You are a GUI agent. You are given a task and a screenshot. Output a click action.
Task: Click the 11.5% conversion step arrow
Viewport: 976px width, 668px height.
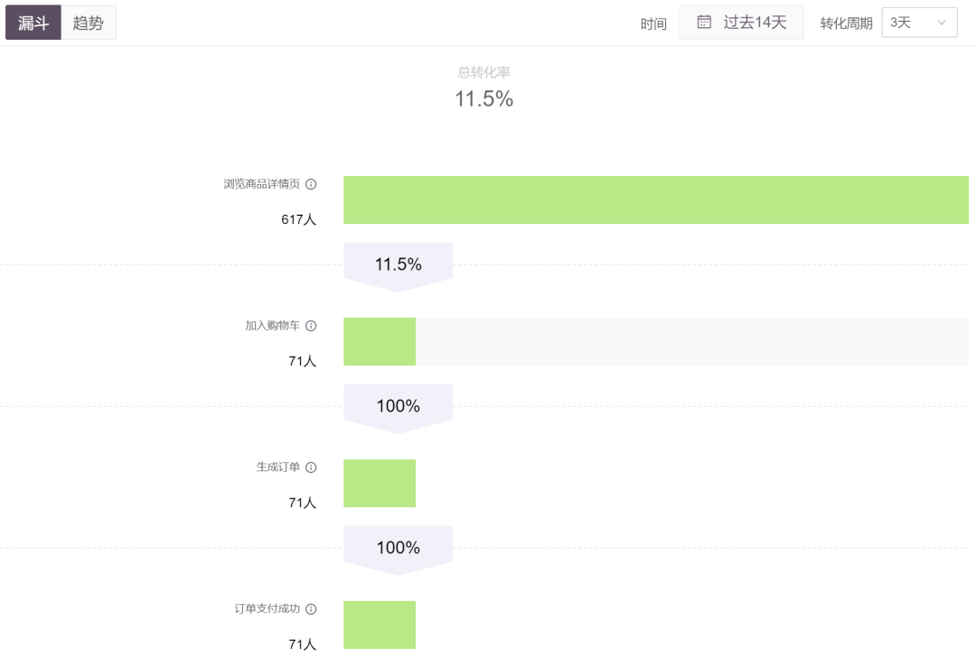(398, 265)
